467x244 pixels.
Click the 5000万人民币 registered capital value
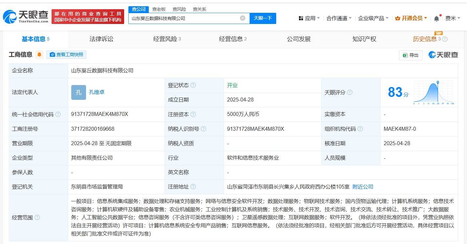(x=243, y=114)
